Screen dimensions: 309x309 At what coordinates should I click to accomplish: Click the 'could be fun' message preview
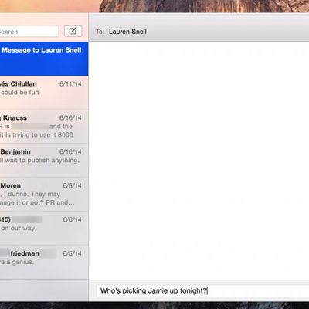20,93
